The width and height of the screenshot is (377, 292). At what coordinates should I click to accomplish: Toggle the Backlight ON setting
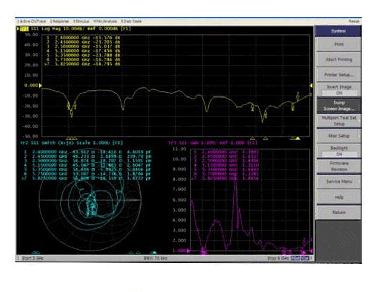point(338,151)
